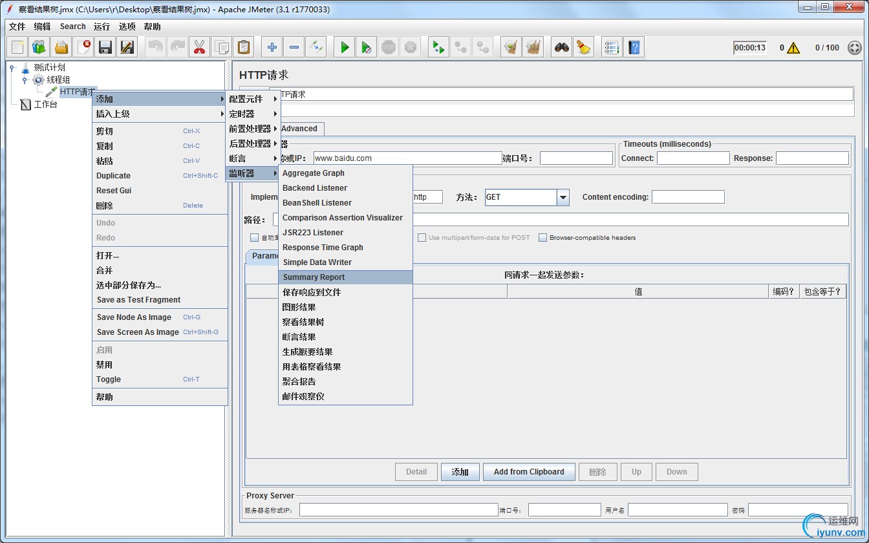This screenshot has height=543, width=869.
Task: Select 禁用 in context menu
Action: point(160,365)
